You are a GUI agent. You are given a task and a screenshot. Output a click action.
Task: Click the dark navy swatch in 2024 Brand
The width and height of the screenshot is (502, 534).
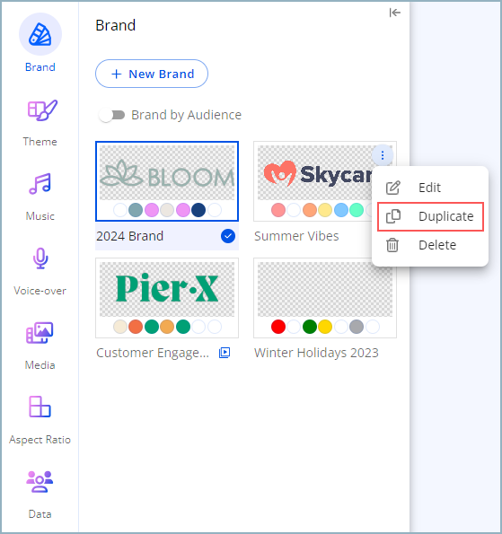(x=198, y=210)
